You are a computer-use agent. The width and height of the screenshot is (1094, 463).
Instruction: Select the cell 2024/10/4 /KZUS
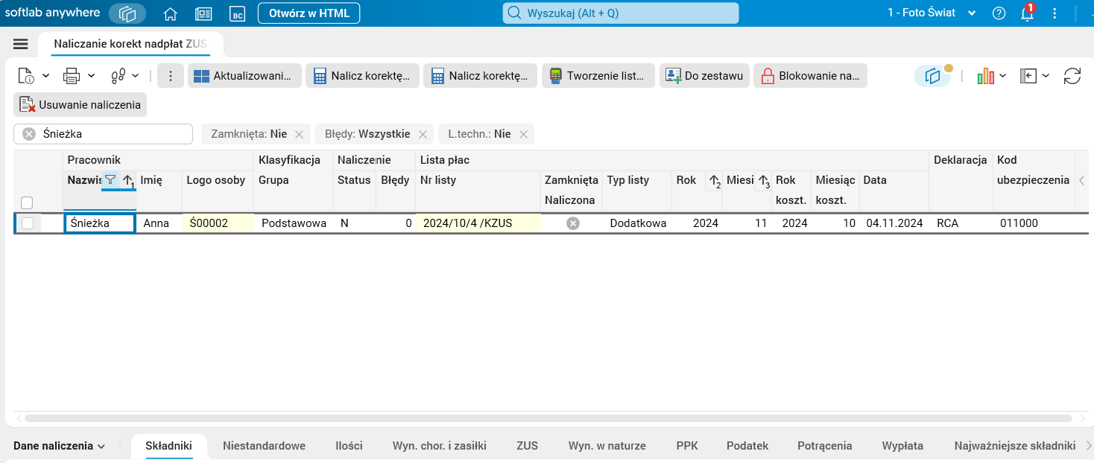pyautogui.click(x=478, y=223)
